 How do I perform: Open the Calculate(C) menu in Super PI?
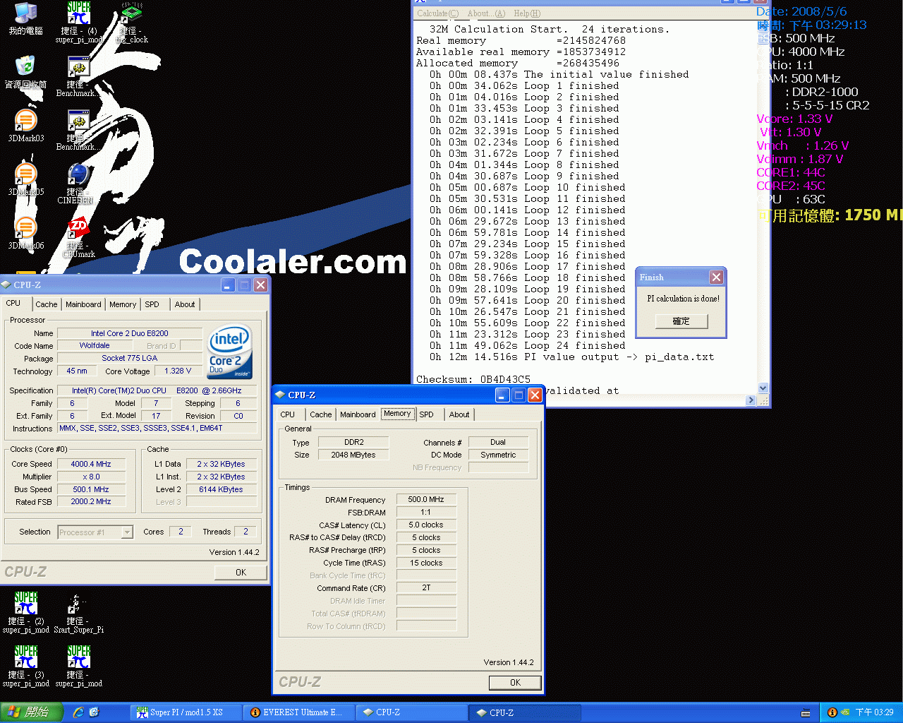click(437, 13)
